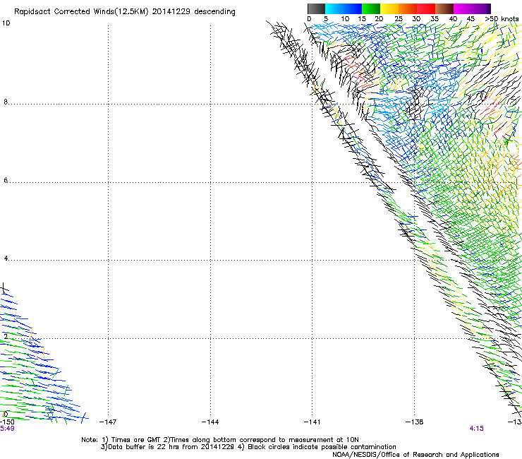Click the longitude label '-138'
The image size is (522, 459).
tap(415, 422)
